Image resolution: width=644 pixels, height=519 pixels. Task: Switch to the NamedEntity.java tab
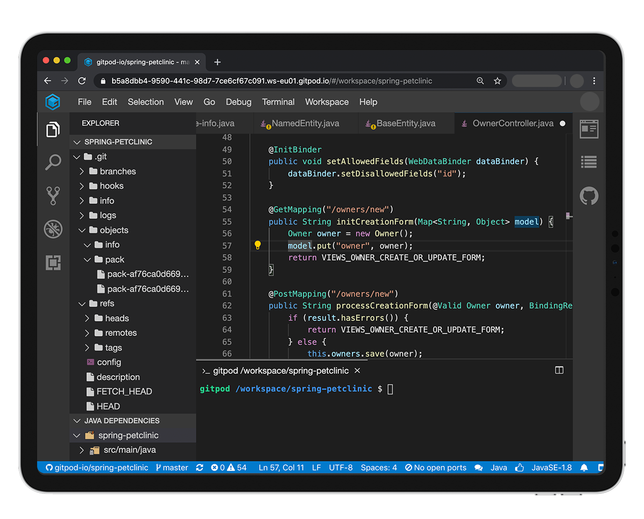[305, 123]
